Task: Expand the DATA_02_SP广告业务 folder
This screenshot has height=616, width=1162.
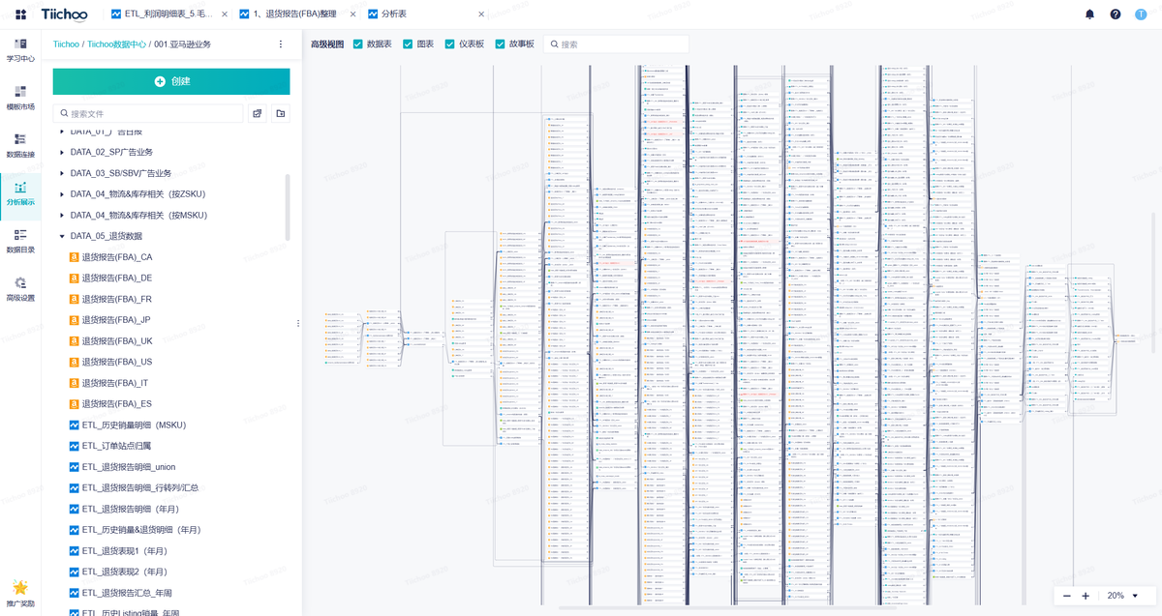Action: tap(62, 153)
